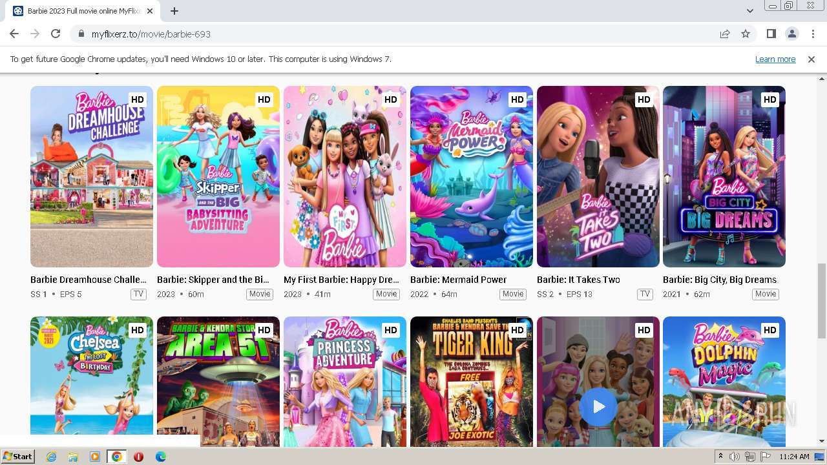Viewport: 827px width, 465px height.
Task: Click the Barbie Dreamhouse Challenge title link
Action: (x=89, y=280)
